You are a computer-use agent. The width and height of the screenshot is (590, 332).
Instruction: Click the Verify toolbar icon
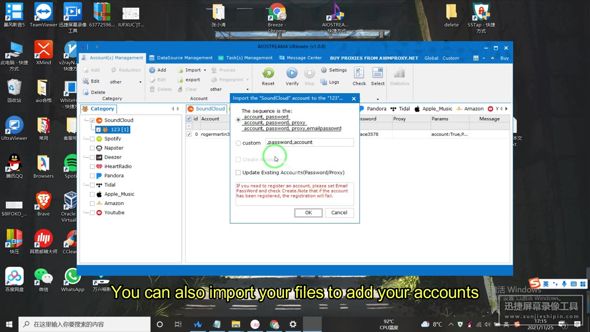pos(292,76)
